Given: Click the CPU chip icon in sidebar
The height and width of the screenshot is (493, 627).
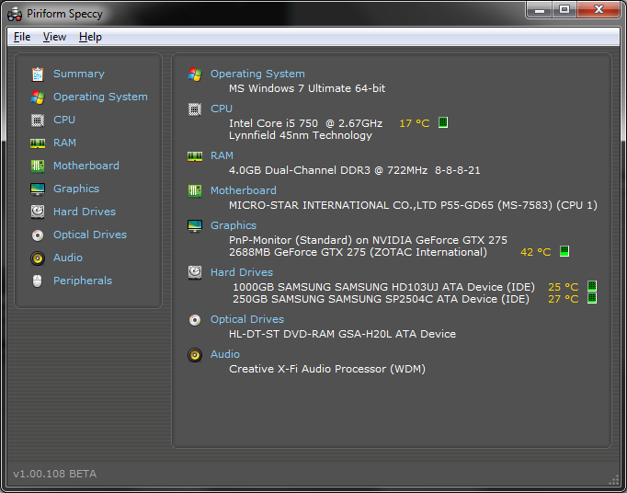Looking at the screenshot, I should pyautogui.click(x=38, y=120).
